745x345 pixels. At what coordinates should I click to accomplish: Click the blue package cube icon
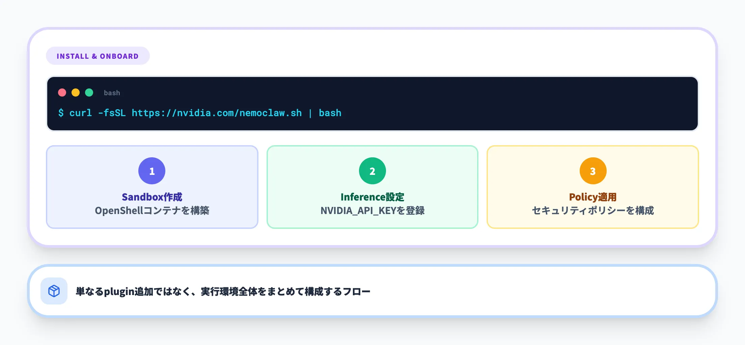pos(54,291)
